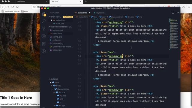Open spring.jpg in file explorer
192x108 pixels.
pos(57,37)
